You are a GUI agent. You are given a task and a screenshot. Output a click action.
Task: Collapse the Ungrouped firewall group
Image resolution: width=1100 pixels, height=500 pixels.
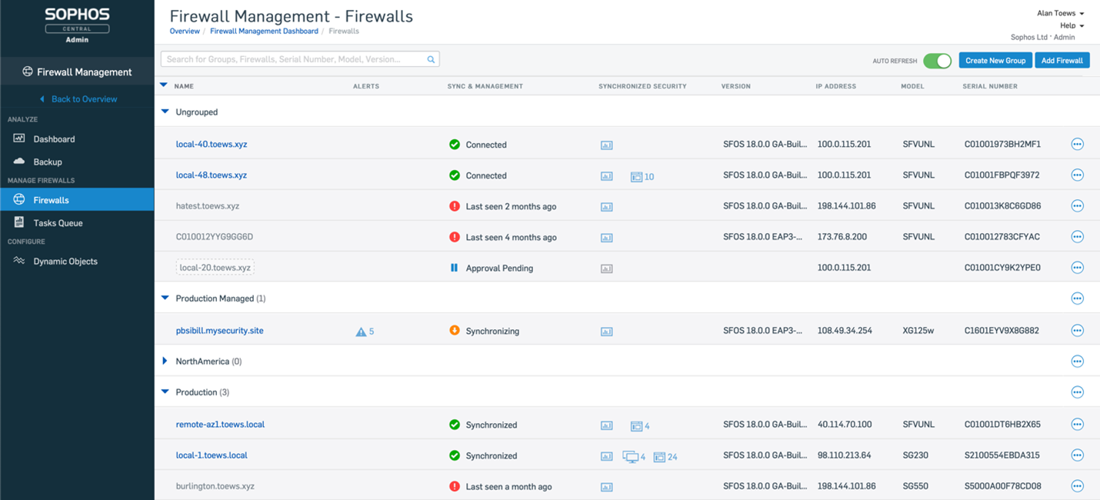point(165,112)
